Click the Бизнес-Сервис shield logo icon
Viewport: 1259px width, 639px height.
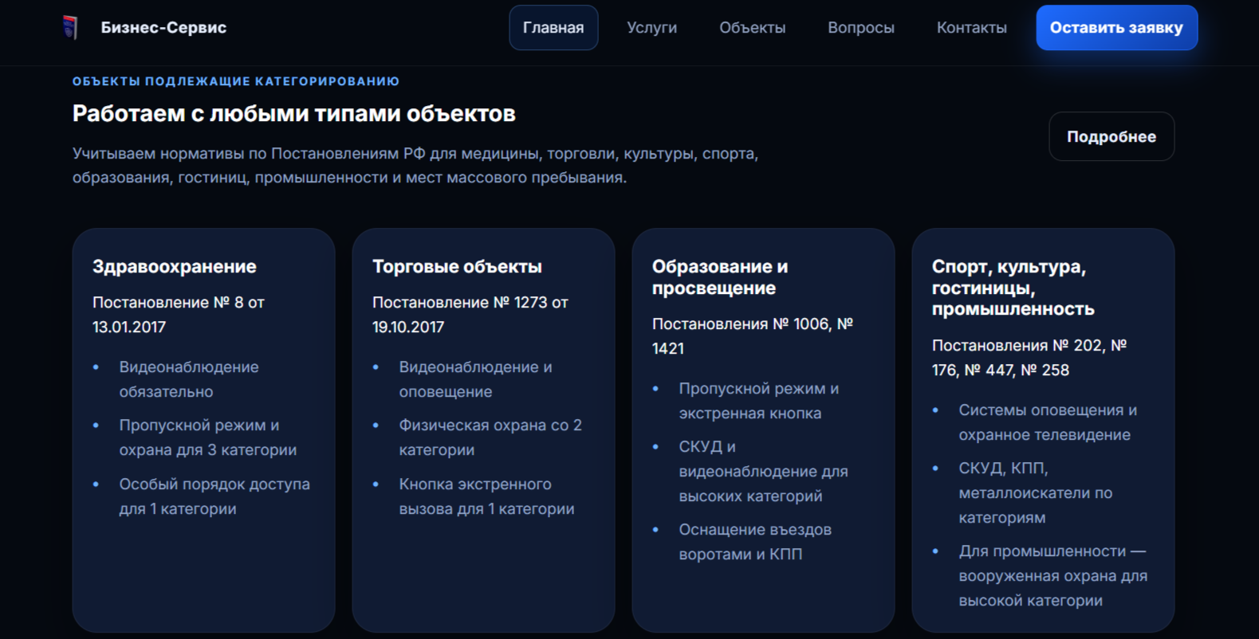(70, 27)
